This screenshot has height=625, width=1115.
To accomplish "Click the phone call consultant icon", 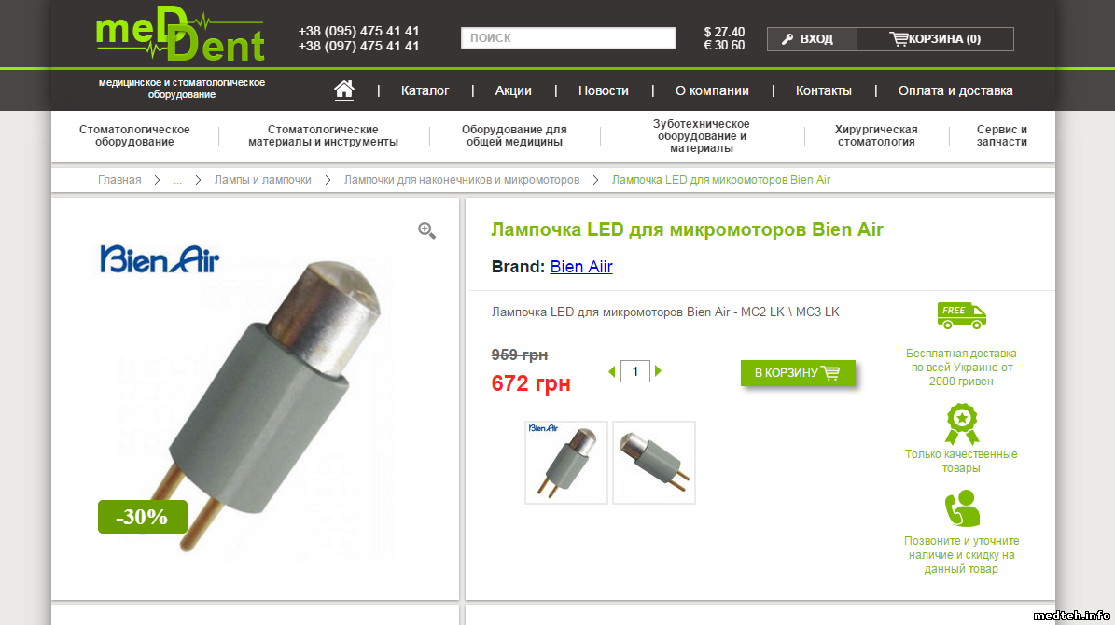I will [961, 508].
